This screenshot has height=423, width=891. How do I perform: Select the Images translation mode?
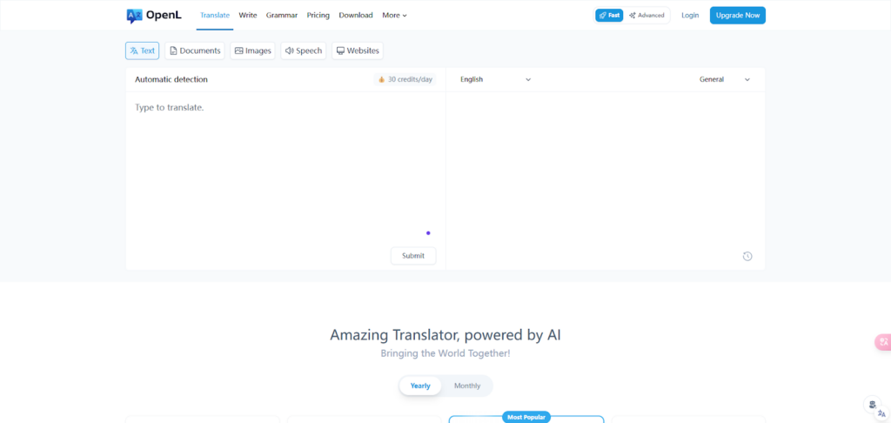(x=252, y=51)
